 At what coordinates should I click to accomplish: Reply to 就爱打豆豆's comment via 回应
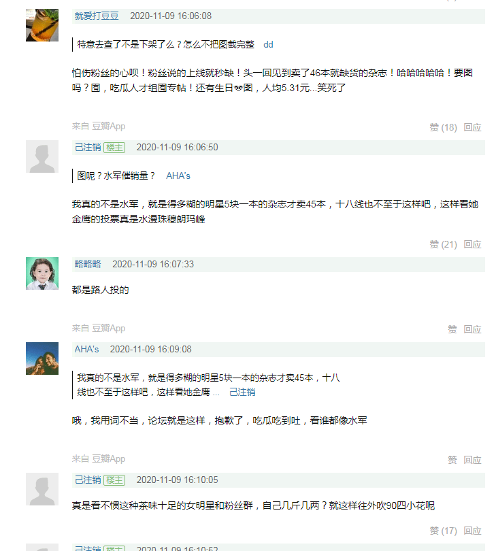click(x=472, y=127)
